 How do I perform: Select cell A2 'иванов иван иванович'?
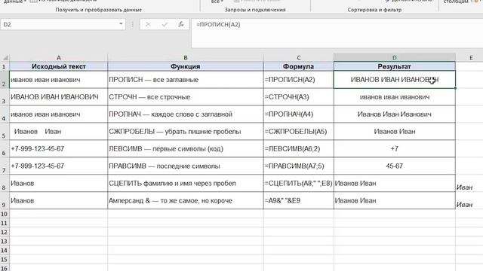tap(59, 80)
